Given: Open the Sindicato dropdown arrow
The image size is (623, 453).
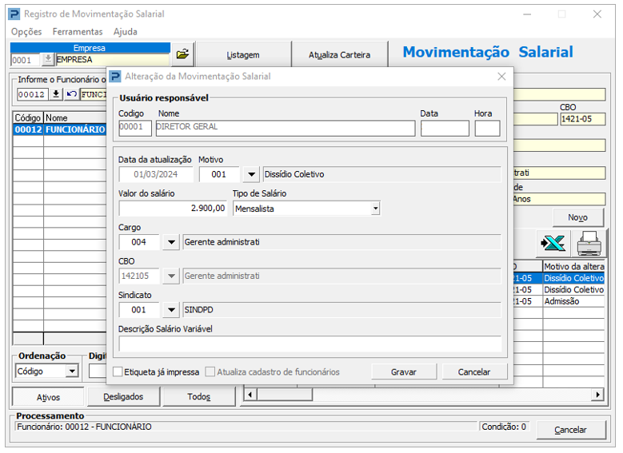Looking at the screenshot, I should [x=171, y=310].
